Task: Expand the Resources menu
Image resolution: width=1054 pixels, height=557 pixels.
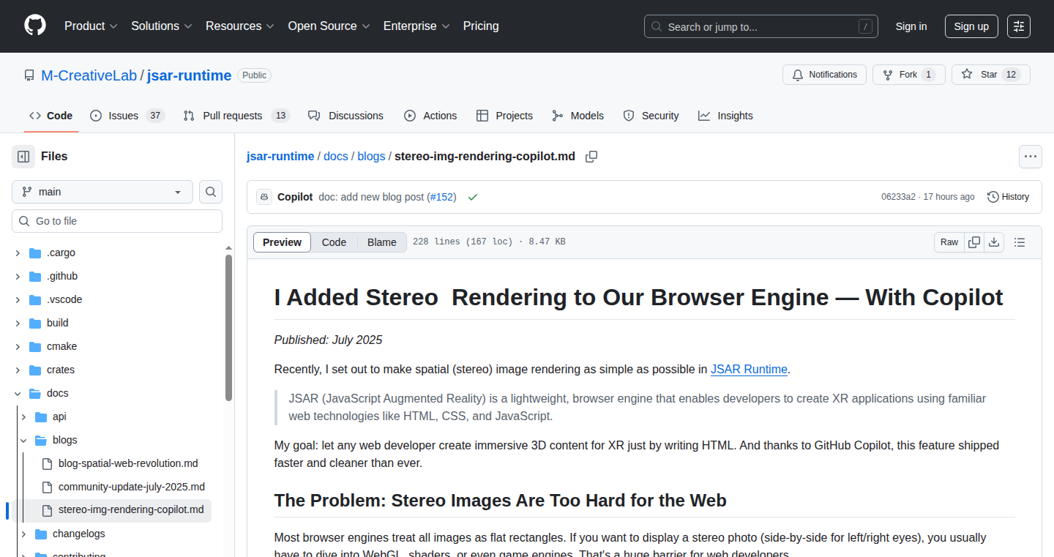Action: tap(240, 26)
